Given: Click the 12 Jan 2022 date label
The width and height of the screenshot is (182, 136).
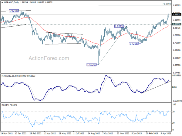Looking at the screenshot, I should 21,133.
